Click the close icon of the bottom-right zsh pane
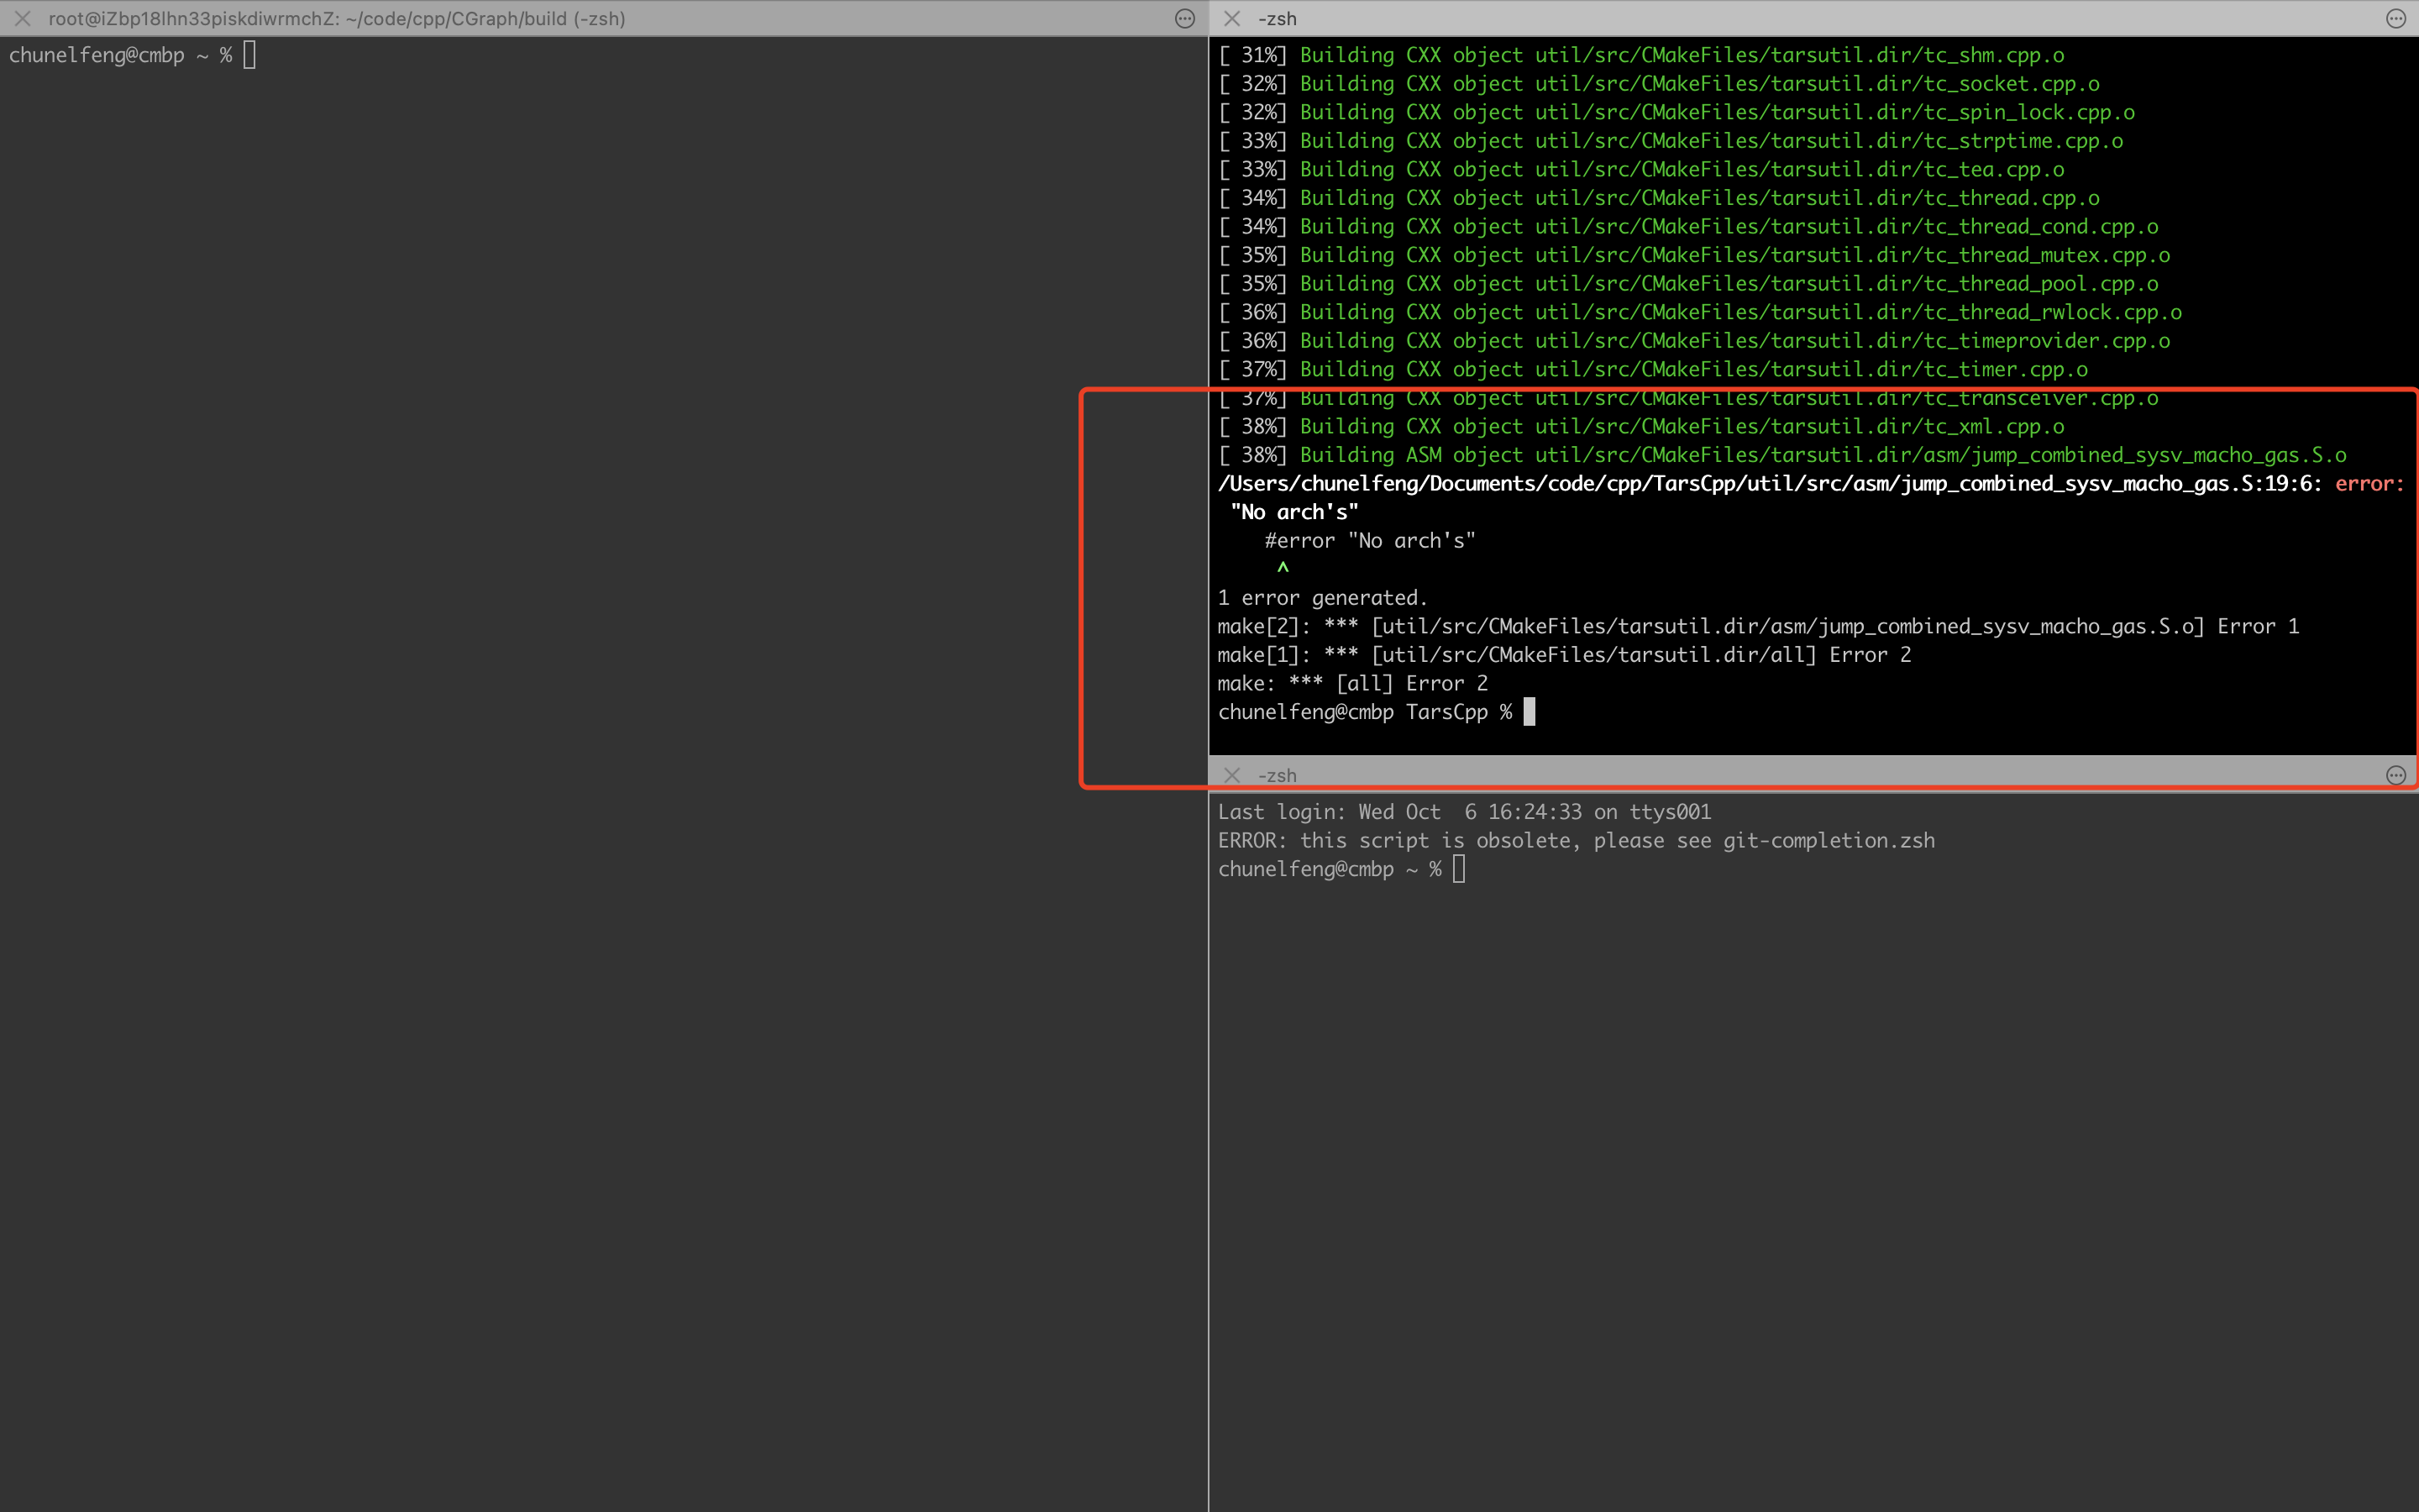The image size is (2419, 1512). click(1231, 775)
